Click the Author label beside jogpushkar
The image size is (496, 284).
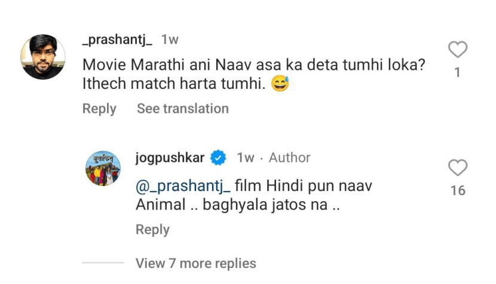tap(290, 158)
